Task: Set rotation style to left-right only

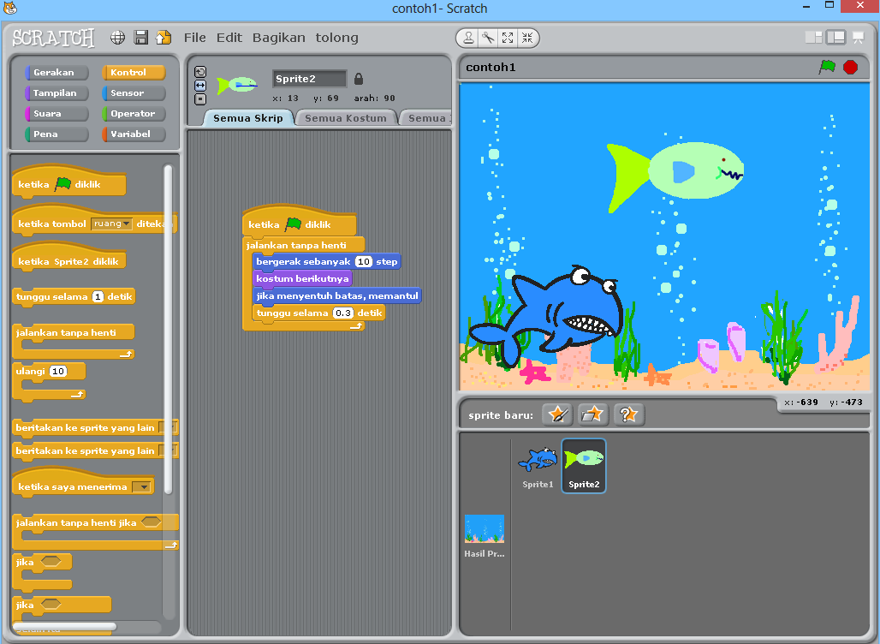Action: pos(200,86)
